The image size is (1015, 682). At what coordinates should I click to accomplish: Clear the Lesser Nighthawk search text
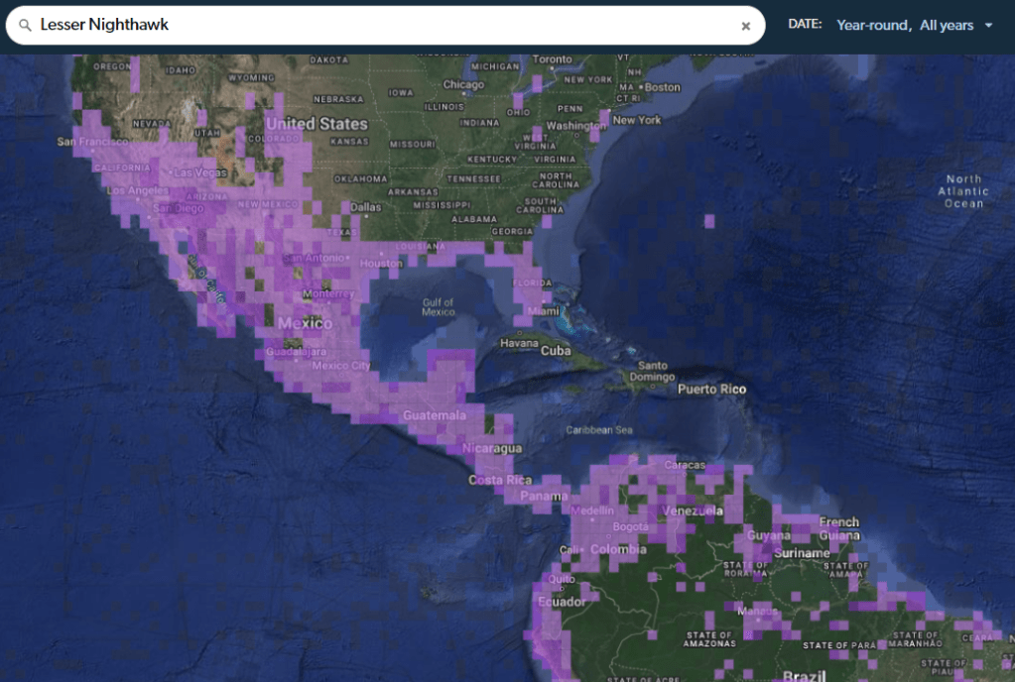745,26
